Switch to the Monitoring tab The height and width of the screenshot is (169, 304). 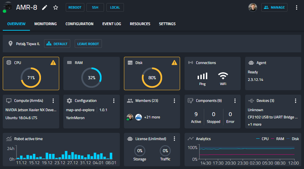pyautogui.click(x=45, y=24)
